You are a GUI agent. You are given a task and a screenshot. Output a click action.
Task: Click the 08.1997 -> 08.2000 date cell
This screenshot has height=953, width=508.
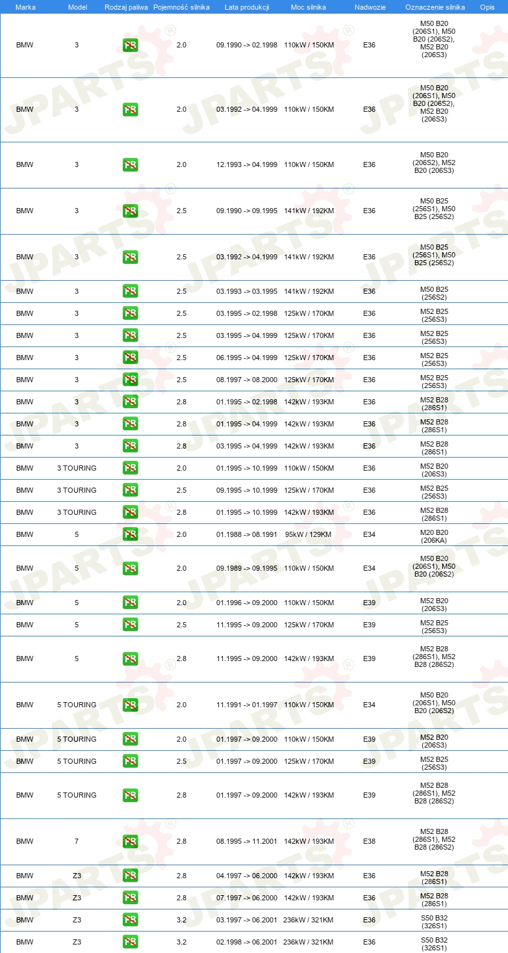[247, 380]
